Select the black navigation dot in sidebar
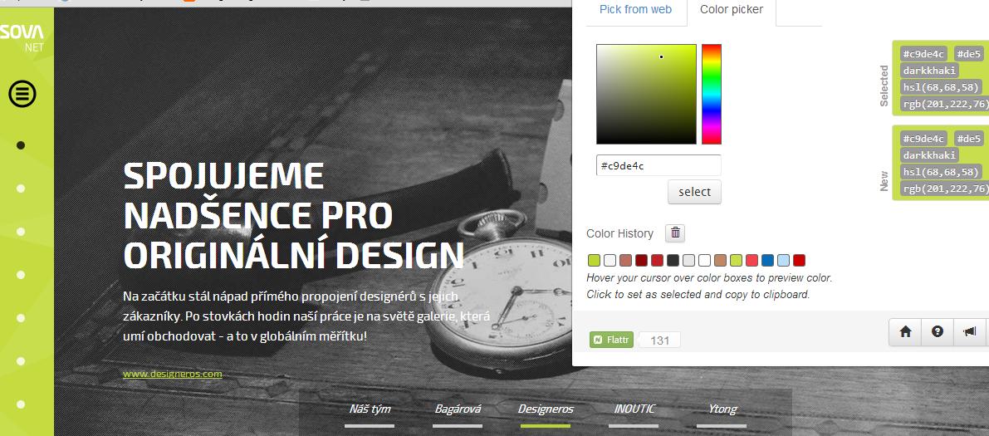 pos(20,145)
